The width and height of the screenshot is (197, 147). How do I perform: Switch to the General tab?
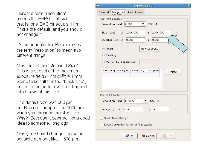point(104,12)
